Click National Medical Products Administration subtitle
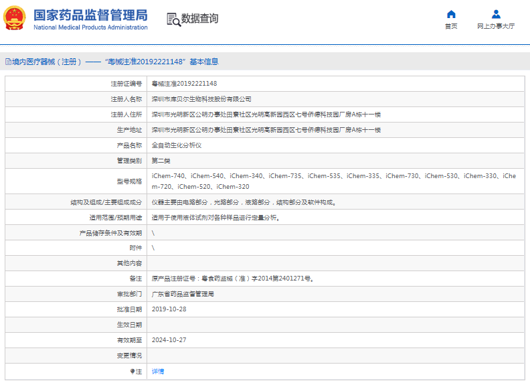 point(90,27)
